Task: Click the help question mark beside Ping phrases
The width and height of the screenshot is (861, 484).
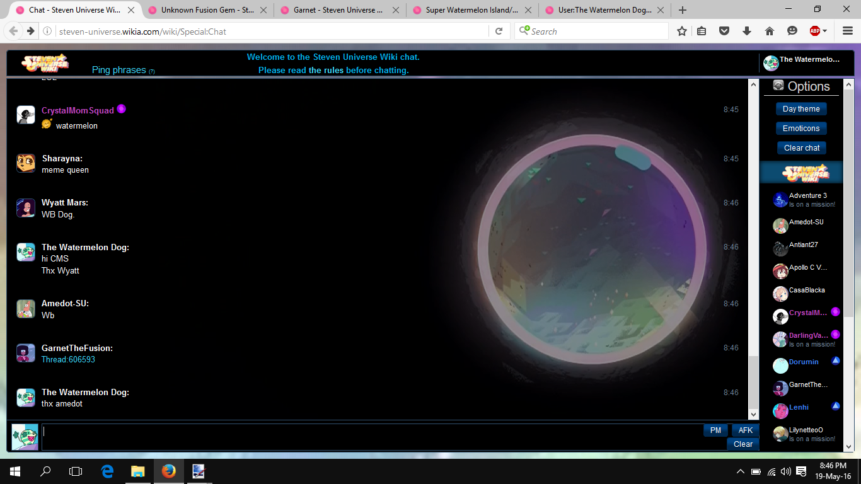Action: pos(152,71)
